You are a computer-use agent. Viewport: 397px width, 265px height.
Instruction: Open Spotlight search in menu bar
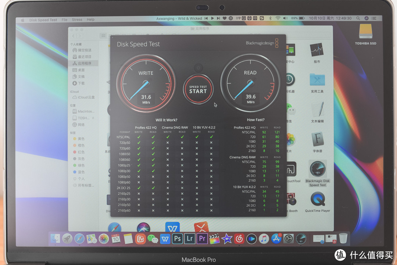coord(358,18)
